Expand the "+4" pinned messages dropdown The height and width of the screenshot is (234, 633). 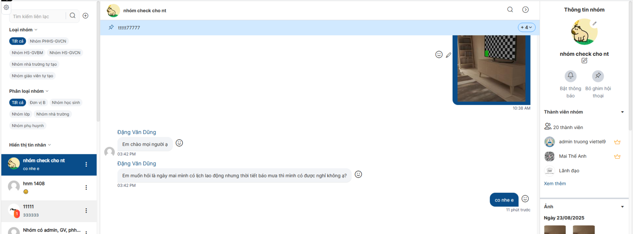coord(526,27)
